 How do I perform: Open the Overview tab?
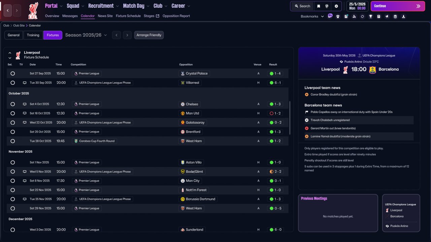coord(52,16)
